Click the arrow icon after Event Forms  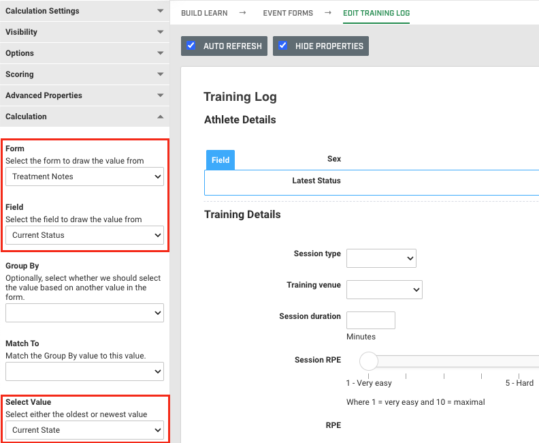coord(328,13)
